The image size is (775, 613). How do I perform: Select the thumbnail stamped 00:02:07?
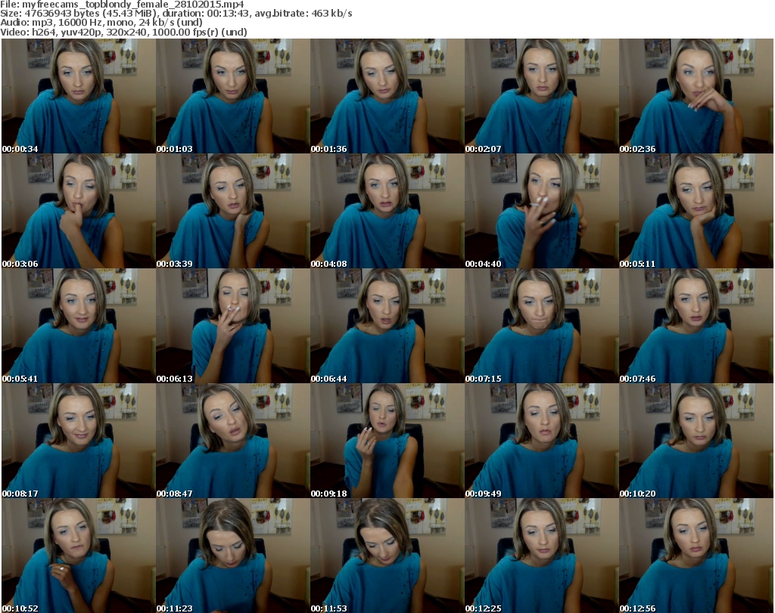[542, 96]
